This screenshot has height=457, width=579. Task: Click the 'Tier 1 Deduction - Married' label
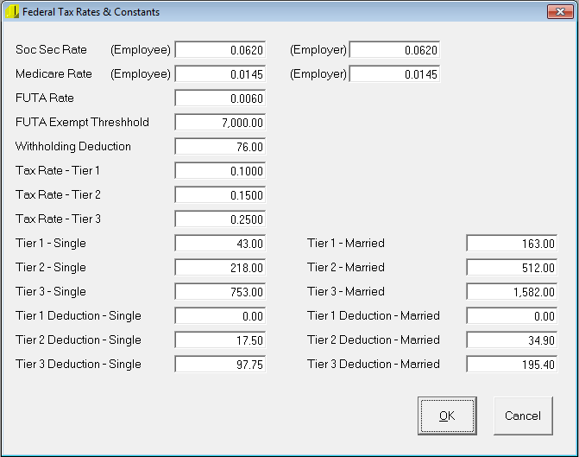point(374,315)
